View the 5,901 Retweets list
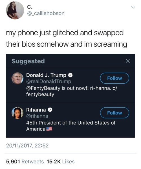 point(25,162)
